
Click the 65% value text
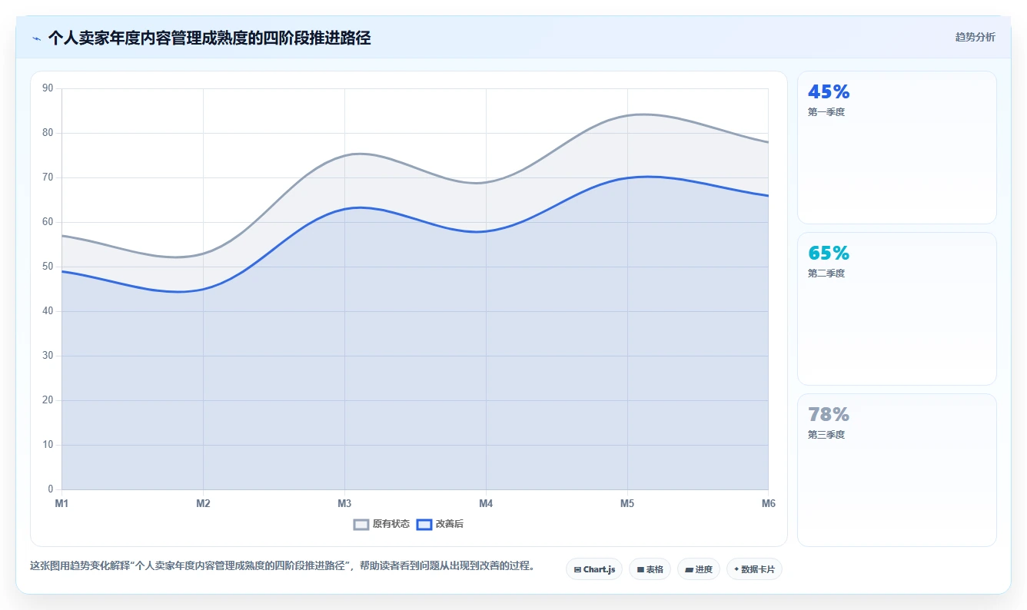coord(829,254)
